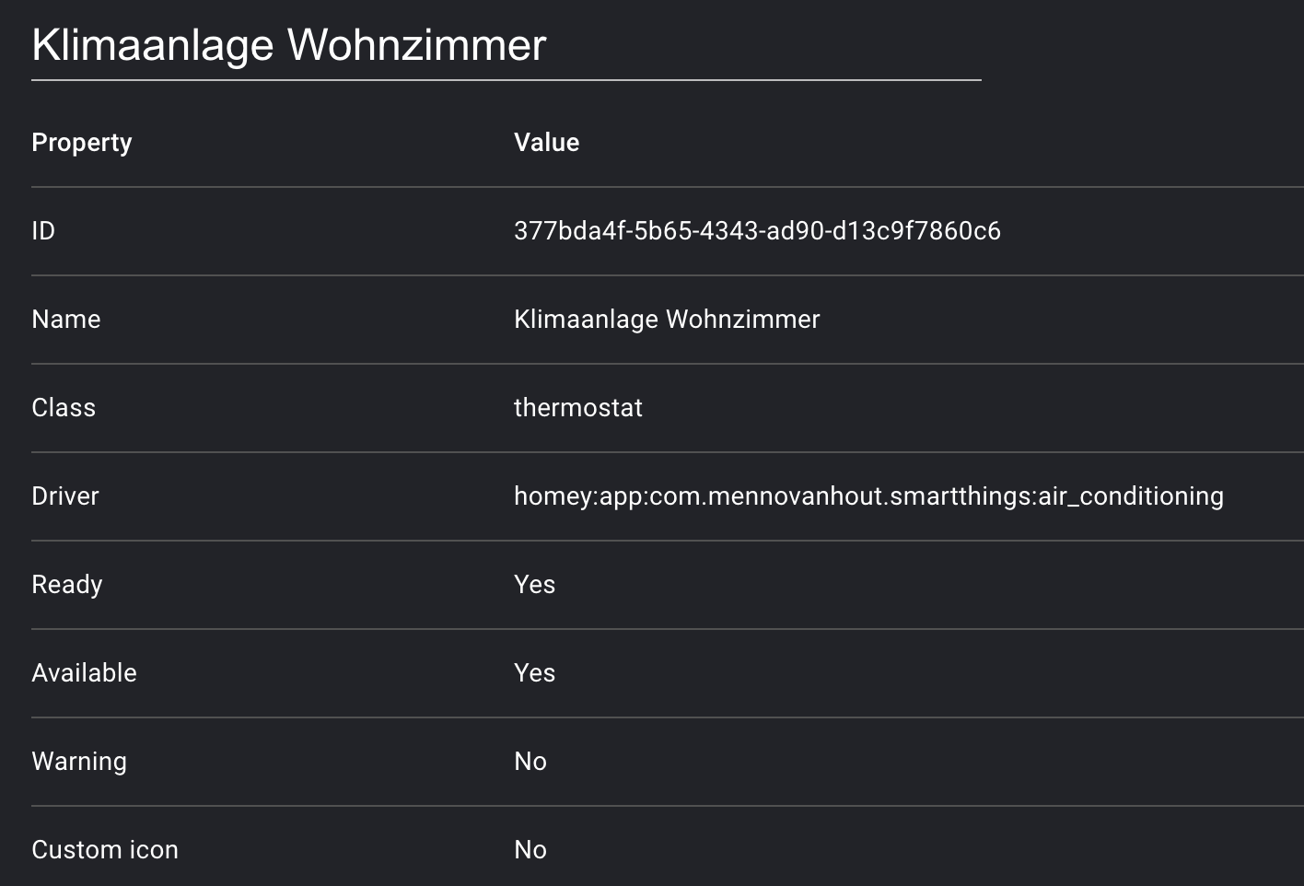Viewport: 1304px width, 886px height.
Task: Click the Property column header
Action: (x=82, y=143)
